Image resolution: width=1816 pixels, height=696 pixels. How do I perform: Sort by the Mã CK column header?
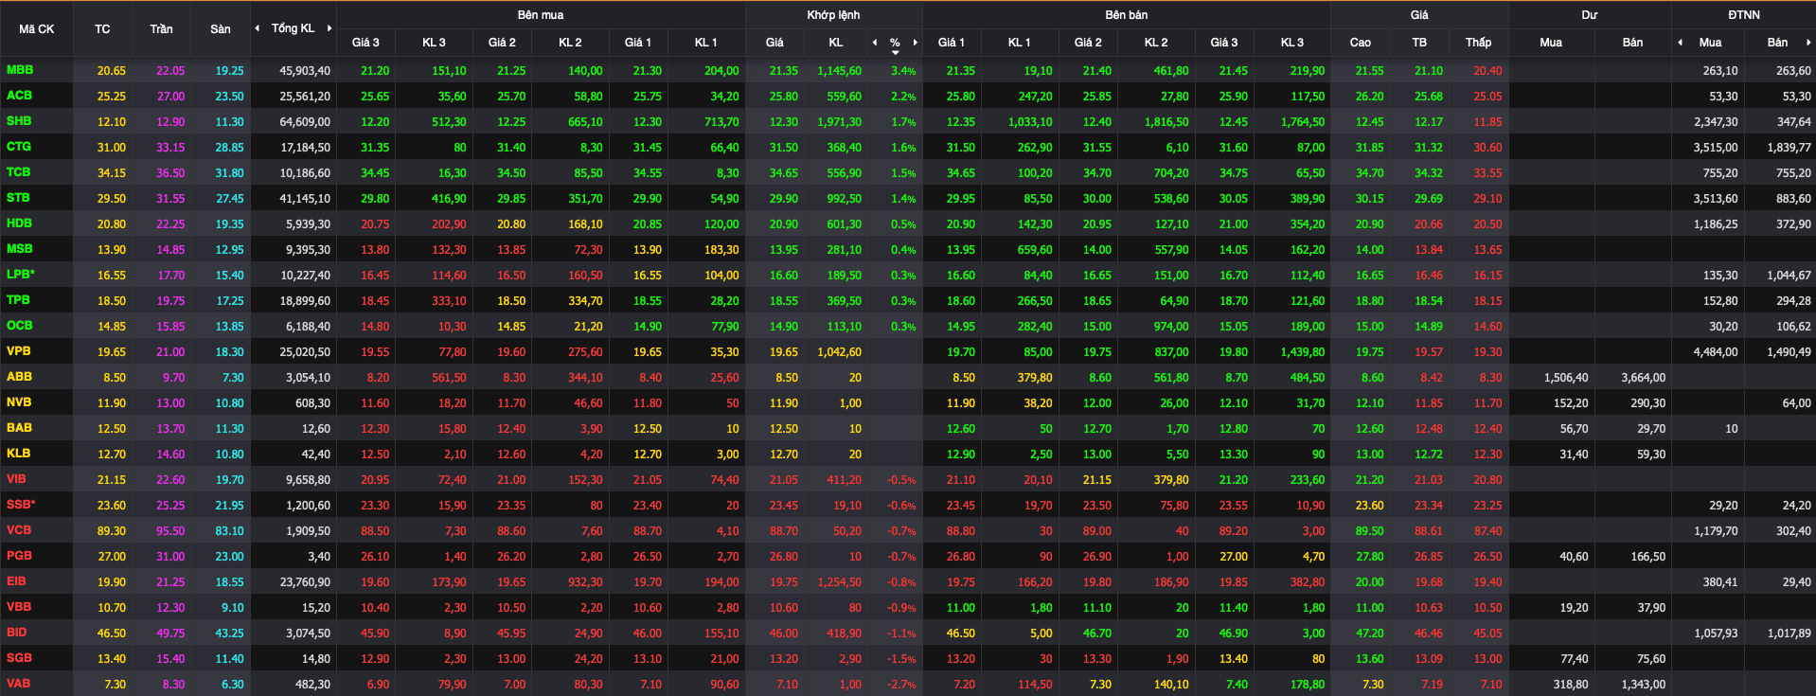[37, 29]
